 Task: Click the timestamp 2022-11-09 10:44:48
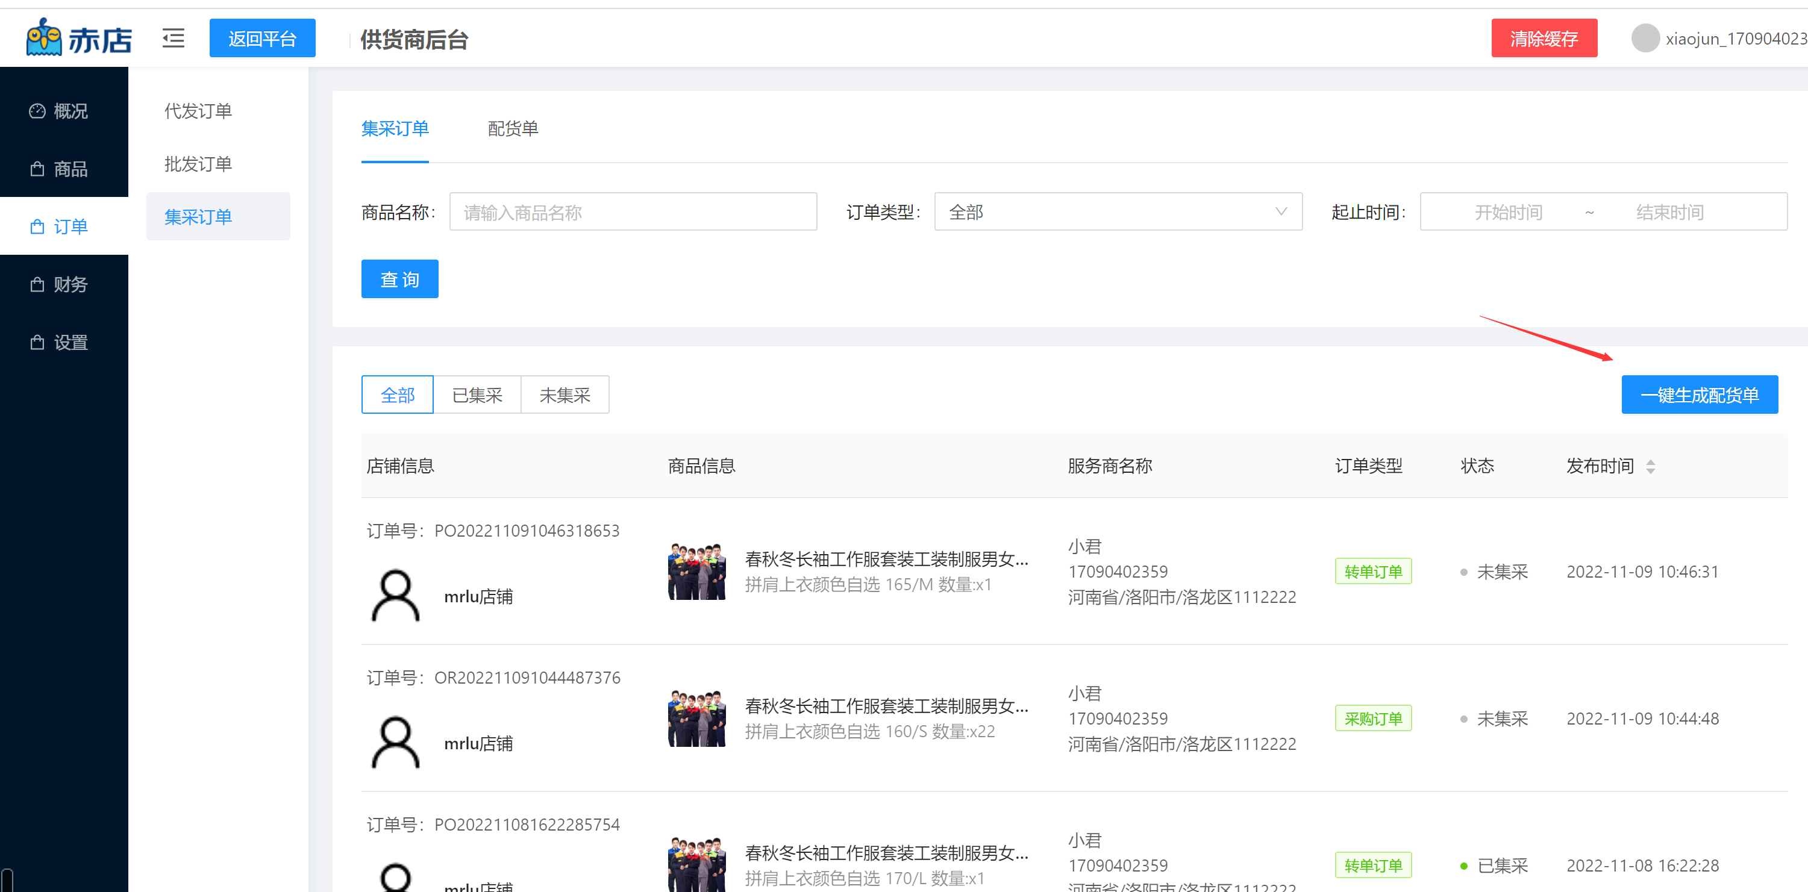(1642, 718)
